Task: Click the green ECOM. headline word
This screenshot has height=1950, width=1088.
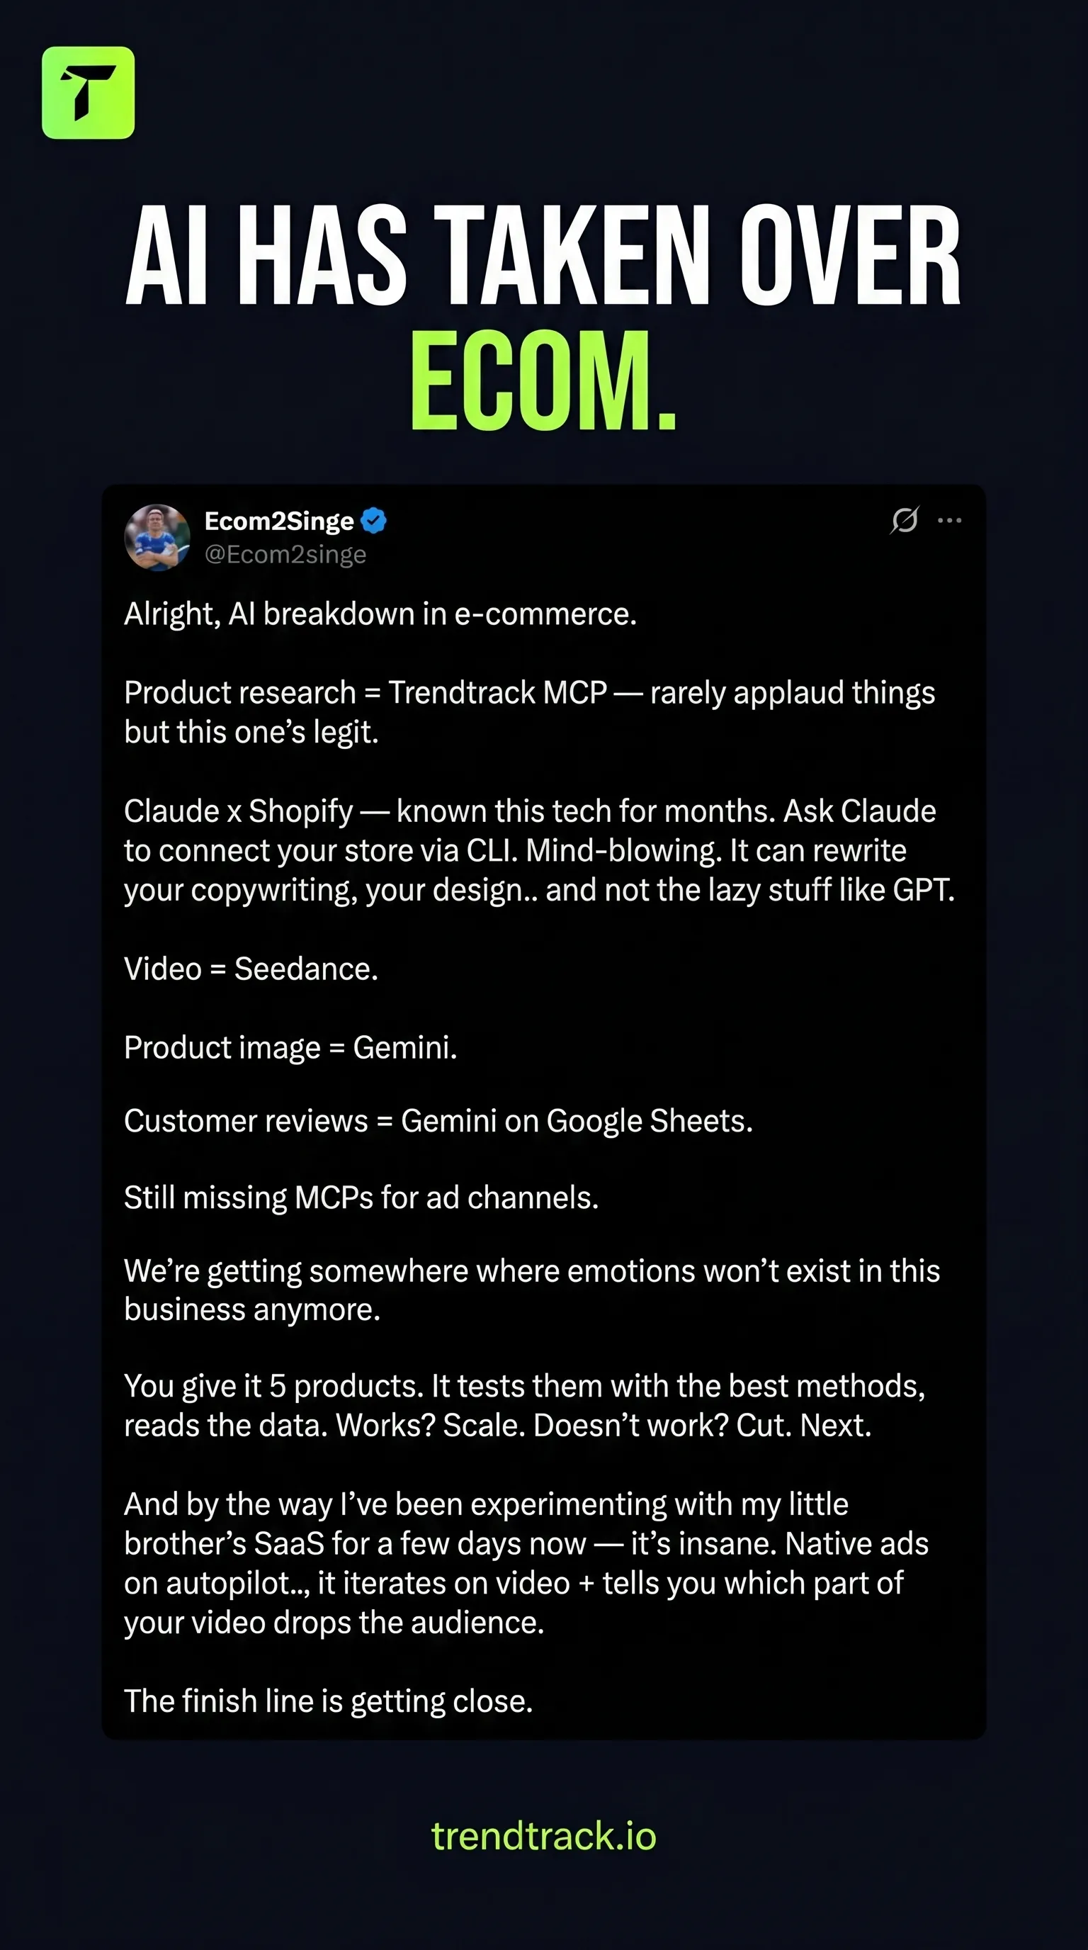Action: 543,381
